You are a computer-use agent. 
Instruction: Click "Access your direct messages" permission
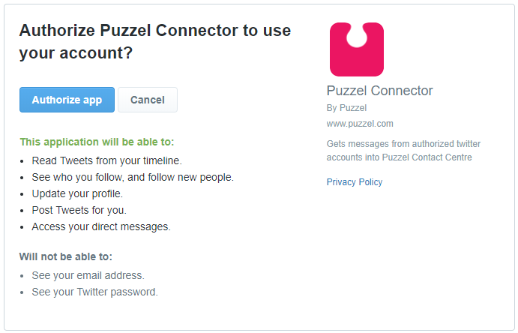pyautogui.click(x=101, y=226)
